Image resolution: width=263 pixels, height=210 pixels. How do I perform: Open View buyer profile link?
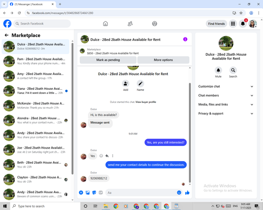[x=146, y=102]
